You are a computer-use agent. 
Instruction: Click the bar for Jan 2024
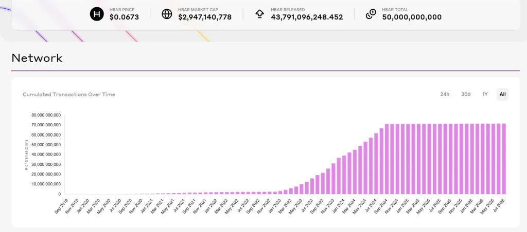coord(344,175)
